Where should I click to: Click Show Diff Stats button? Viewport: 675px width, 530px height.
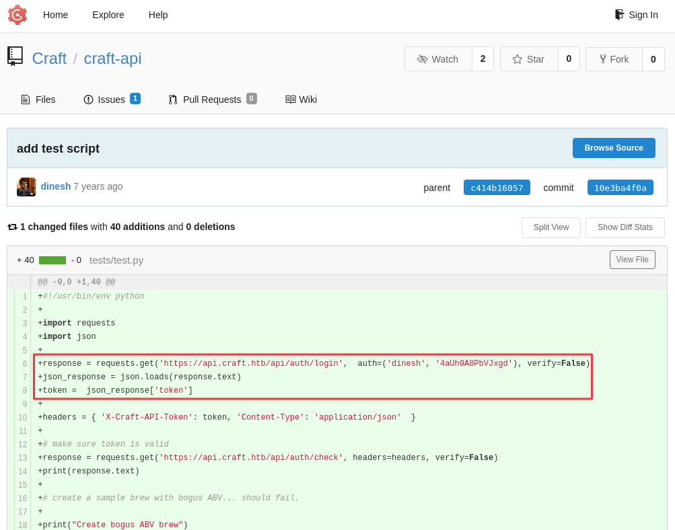click(x=625, y=227)
